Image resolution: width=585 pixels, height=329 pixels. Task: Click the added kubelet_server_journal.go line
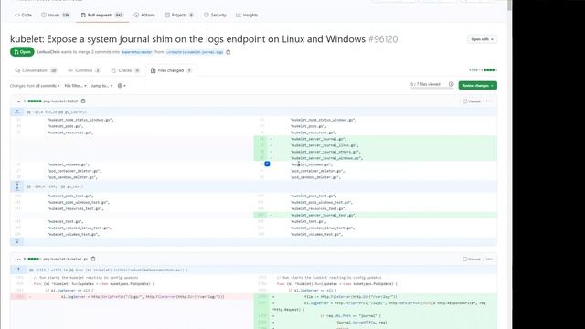(x=376, y=139)
